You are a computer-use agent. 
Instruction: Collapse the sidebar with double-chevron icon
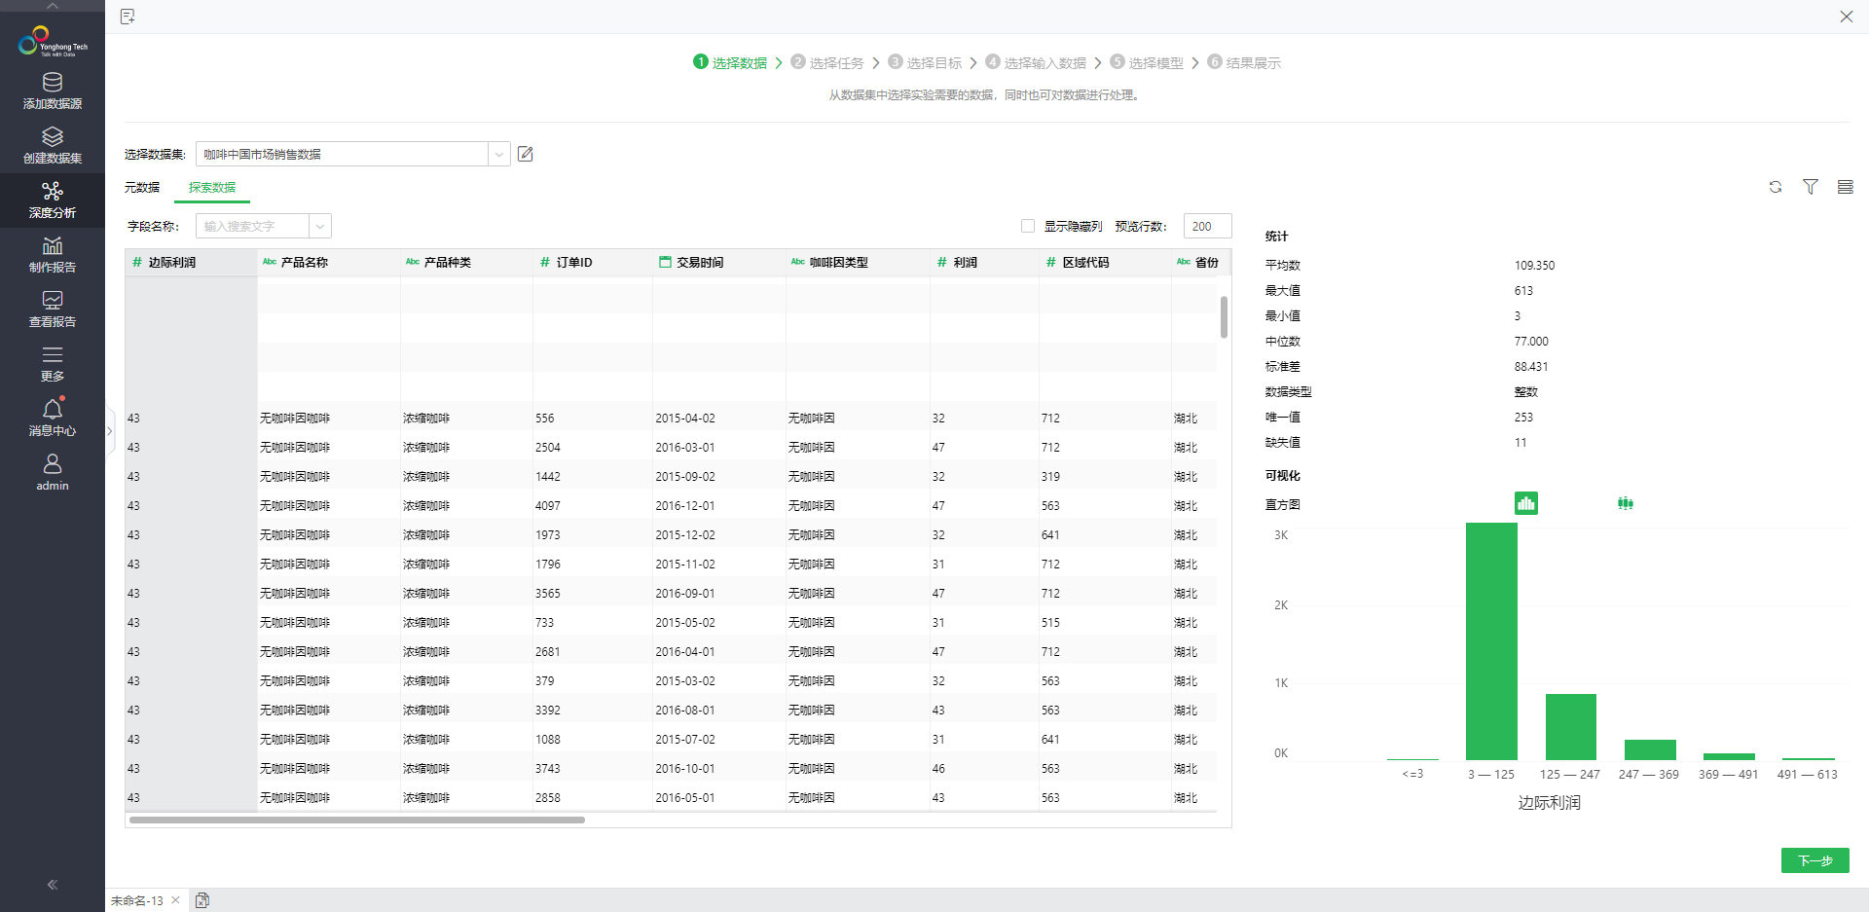(53, 885)
